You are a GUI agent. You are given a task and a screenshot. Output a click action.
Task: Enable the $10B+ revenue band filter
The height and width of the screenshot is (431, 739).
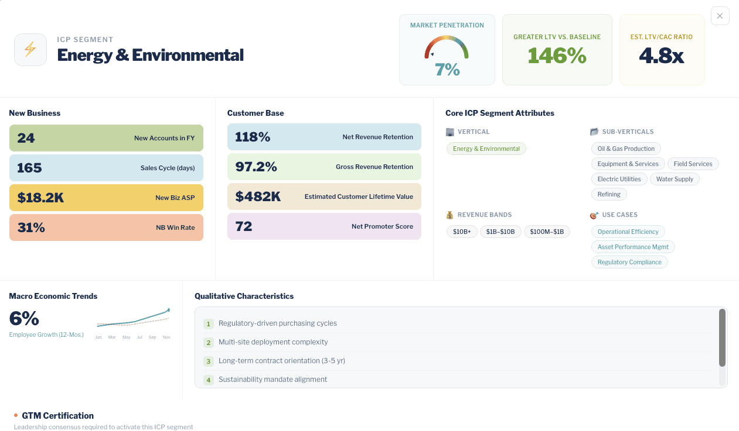[462, 232]
